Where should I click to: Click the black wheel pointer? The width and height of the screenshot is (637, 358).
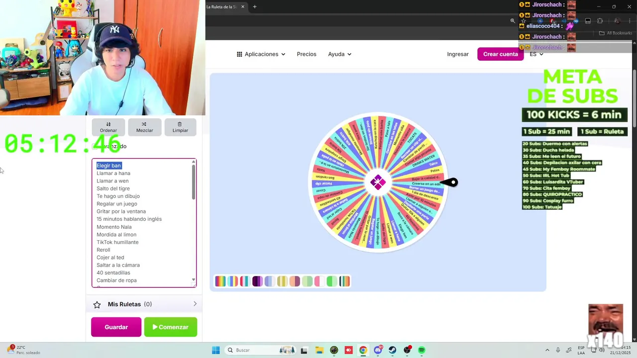pos(449,182)
